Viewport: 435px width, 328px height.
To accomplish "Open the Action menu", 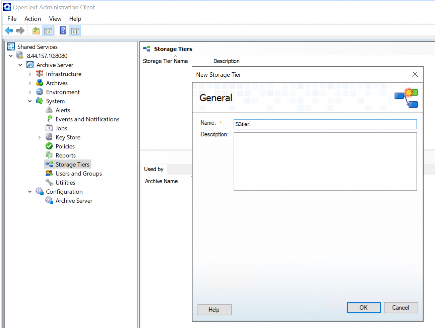I will 33,19.
